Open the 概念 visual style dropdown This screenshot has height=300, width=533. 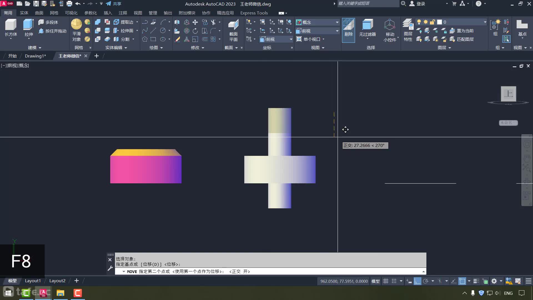click(x=318, y=22)
